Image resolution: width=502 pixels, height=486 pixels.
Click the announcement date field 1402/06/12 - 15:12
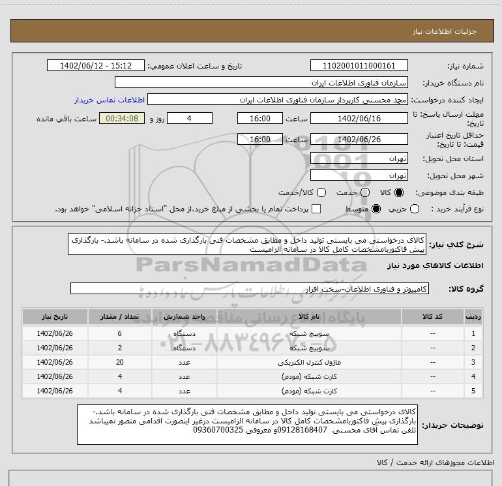[96, 66]
